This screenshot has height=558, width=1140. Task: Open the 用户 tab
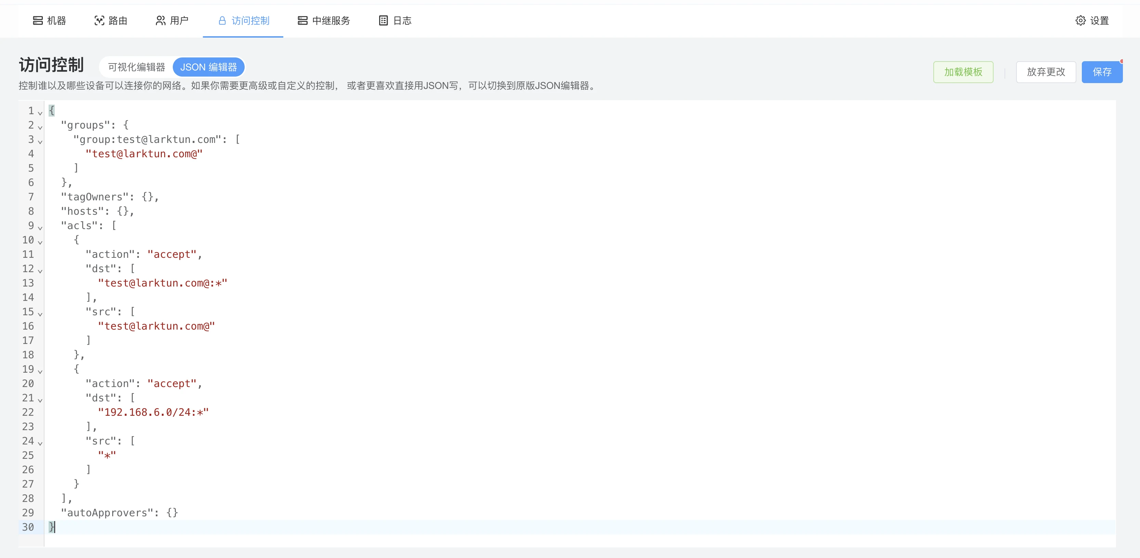[x=172, y=20]
